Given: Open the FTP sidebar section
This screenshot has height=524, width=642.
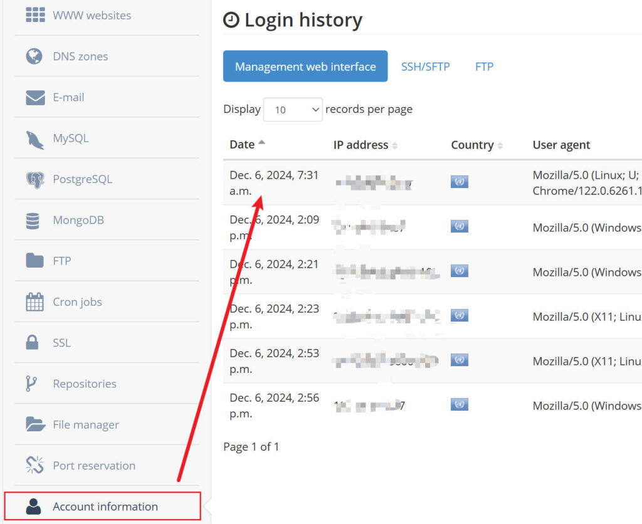Looking at the screenshot, I should (x=61, y=261).
